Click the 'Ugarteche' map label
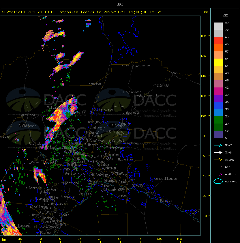The image size is (240, 243). click(x=71, y=183)
